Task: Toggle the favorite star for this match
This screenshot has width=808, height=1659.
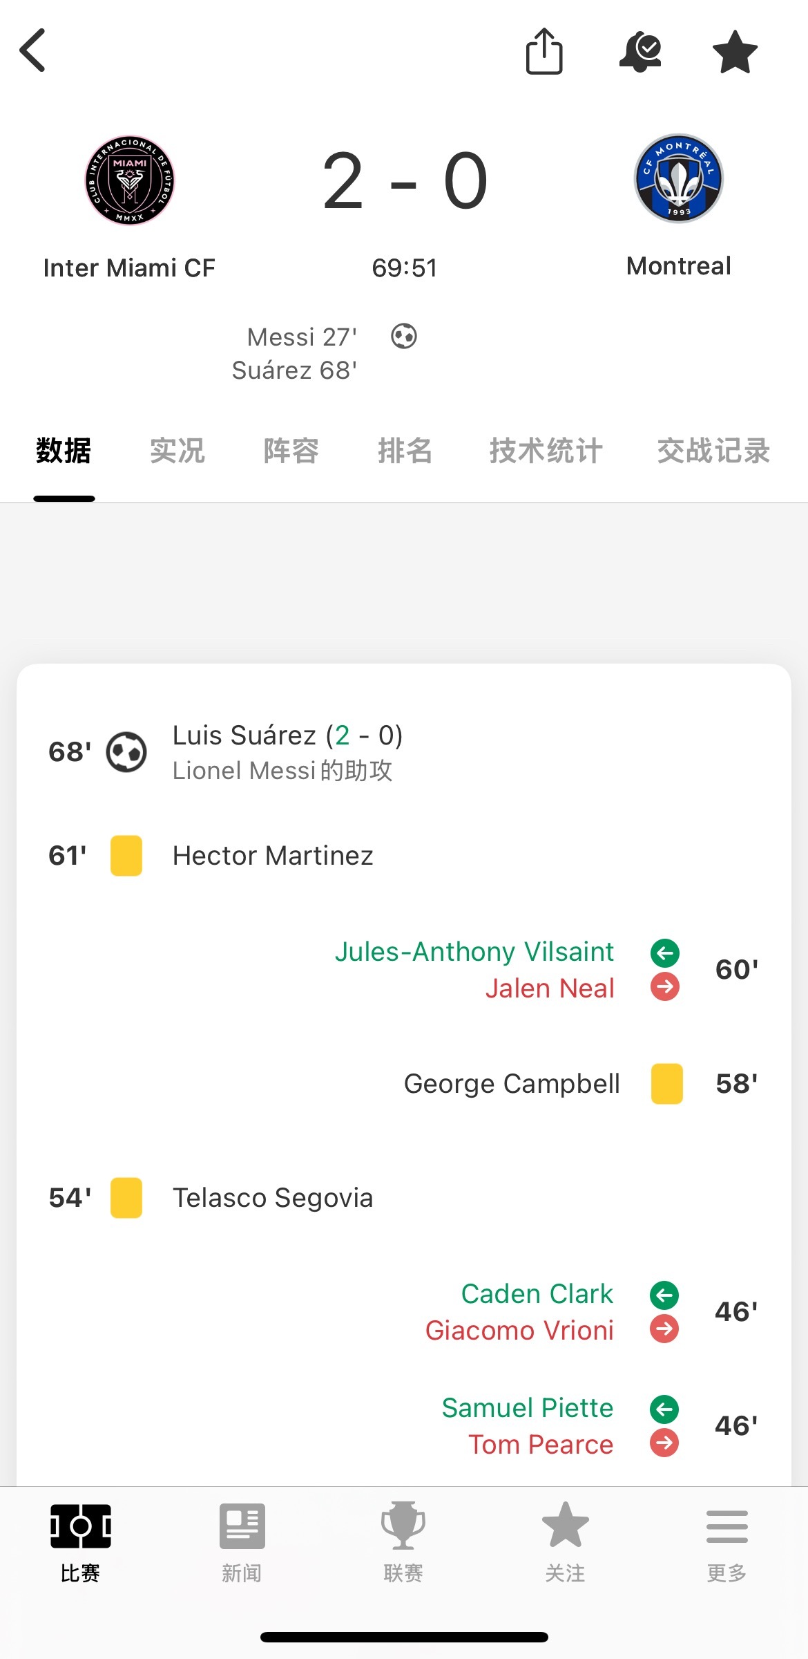Action: [735, 52]
